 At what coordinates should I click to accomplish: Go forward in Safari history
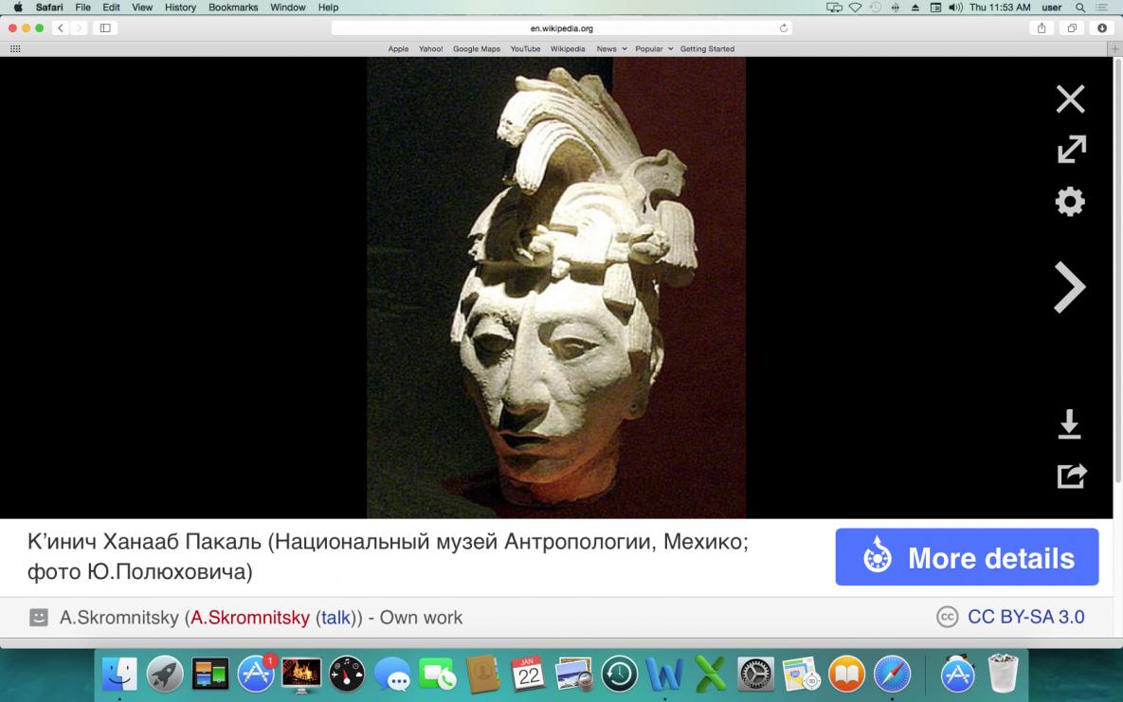tap(79, 27)
